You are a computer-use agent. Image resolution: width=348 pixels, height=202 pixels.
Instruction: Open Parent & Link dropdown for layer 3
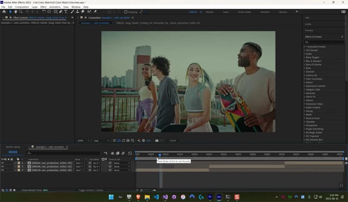pos(122,170)
